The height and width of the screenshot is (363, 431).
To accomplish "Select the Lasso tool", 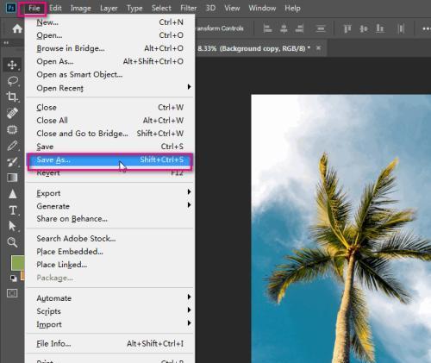I will click(x=12, y=81).
